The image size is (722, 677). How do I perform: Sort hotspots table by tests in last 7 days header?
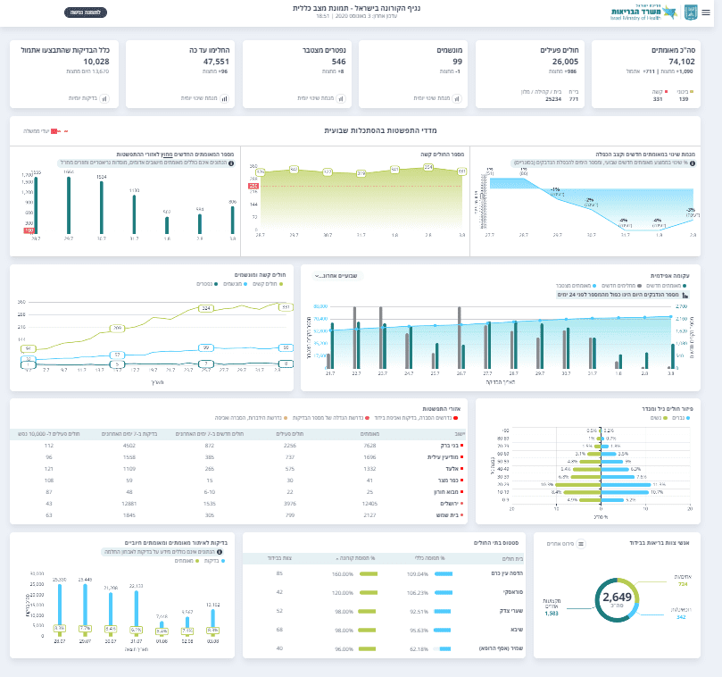click(x=129, y=434)
